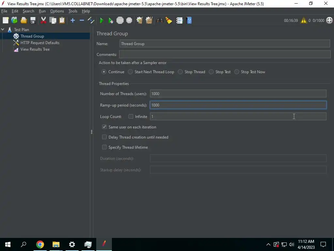Select the Stop Test Now option
The height and width of the screenshot is (251, 334).
click(237, 72)
